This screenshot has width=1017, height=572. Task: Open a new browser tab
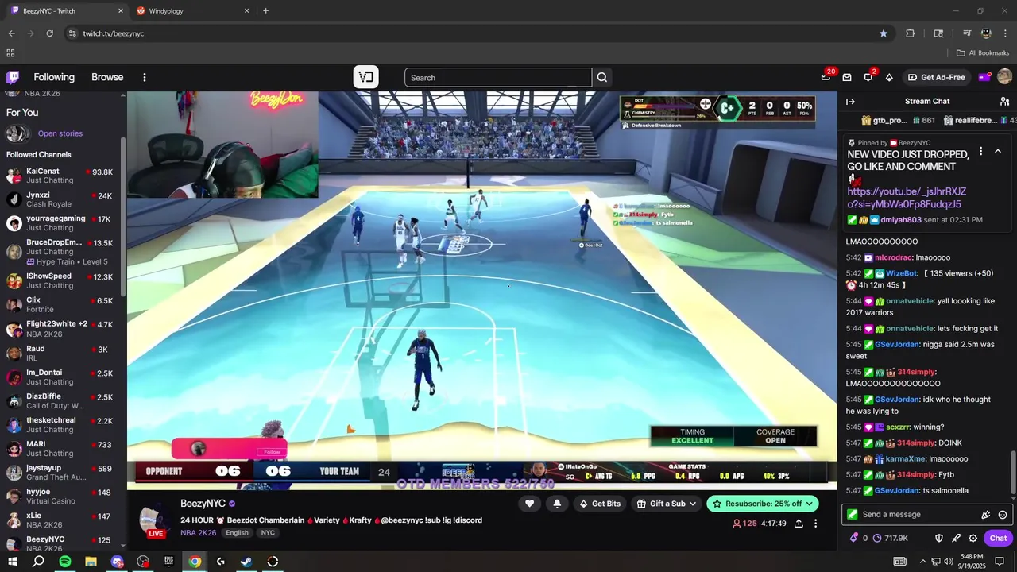(x=265, y=11)
